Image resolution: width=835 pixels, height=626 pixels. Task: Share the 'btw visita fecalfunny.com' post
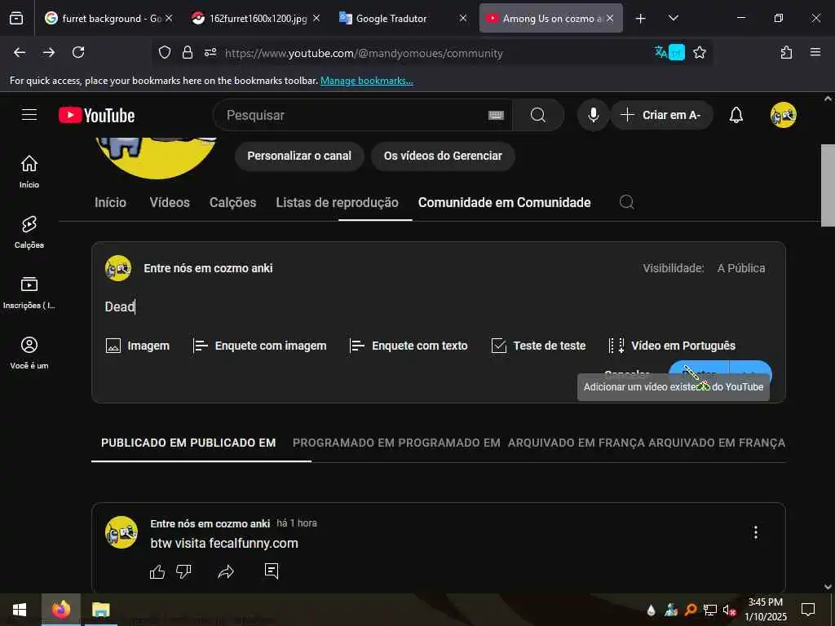(x=226, y=571)
